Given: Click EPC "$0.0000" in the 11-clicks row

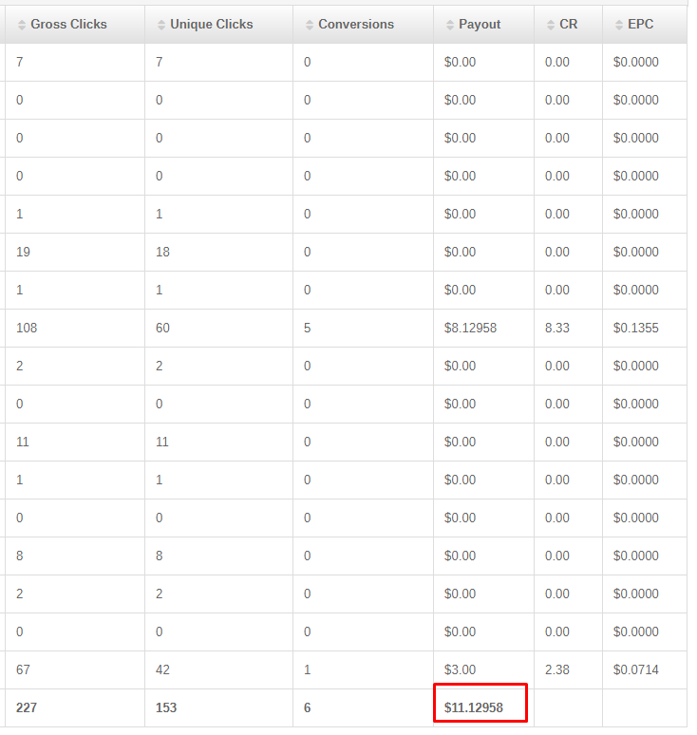Looking at the screenshot, I should [635, 442].
